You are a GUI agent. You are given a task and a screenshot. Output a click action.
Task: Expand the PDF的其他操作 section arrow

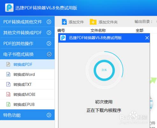click(49, 43)
